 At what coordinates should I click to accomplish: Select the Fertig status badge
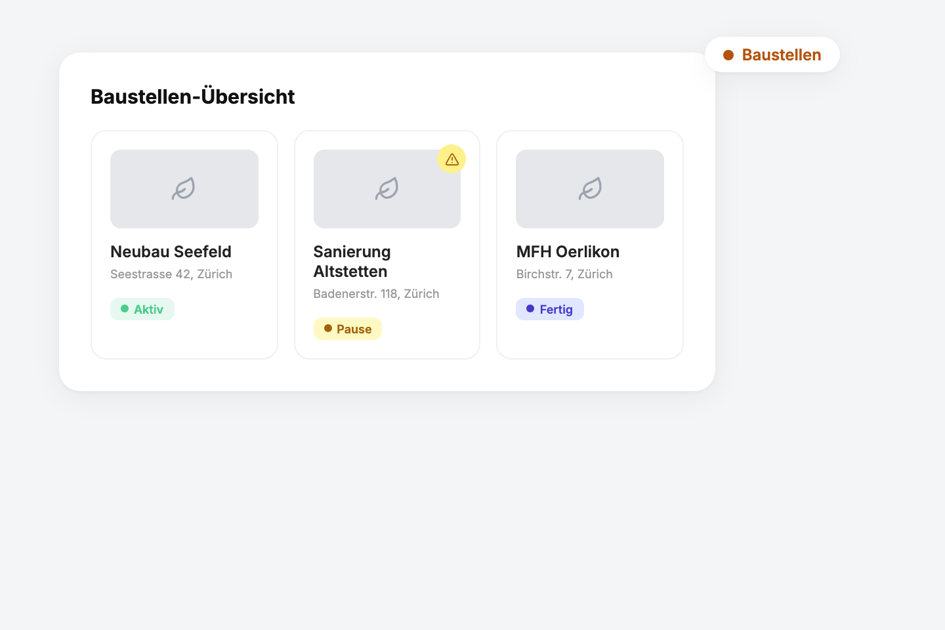point(550,309)
